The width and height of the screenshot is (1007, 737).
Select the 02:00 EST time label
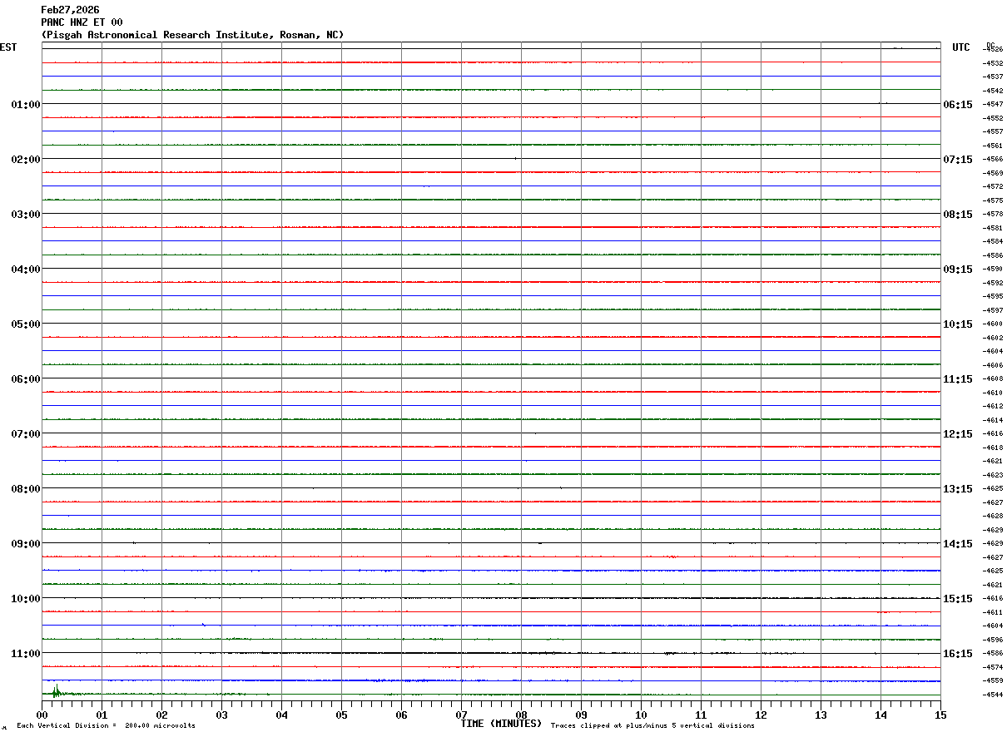click(x=26, y=160)
